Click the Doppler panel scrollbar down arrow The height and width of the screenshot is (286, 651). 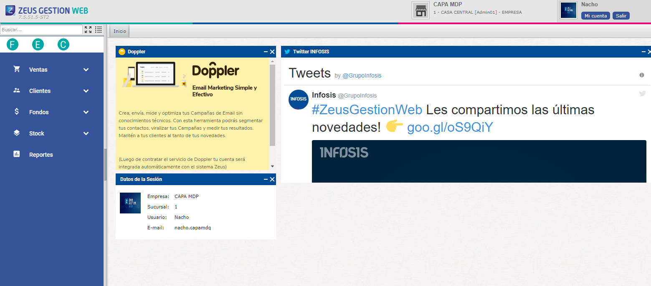coord(272,166)
